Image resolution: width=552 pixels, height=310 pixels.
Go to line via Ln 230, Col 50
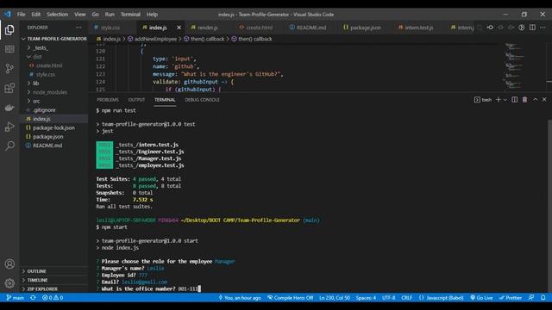pyautogui.click(x=335, y=298)
